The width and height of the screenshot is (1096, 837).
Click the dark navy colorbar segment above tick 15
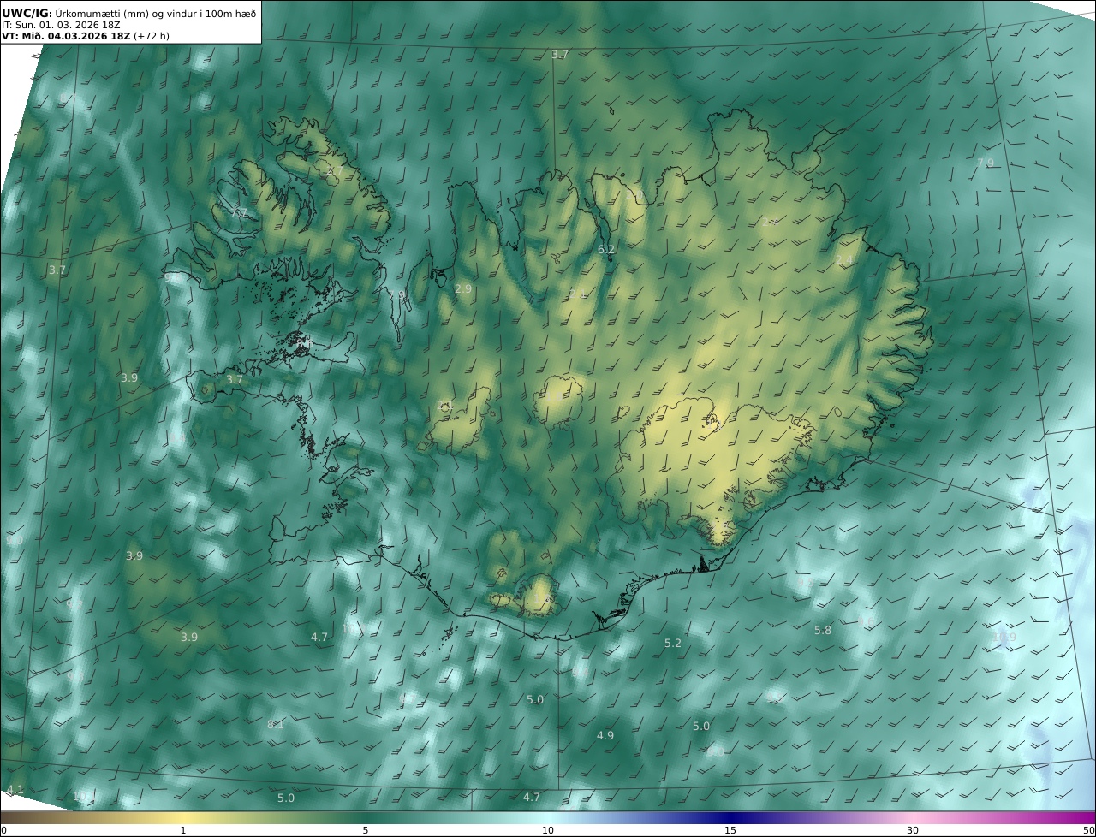pyautogui.click(x=730, y=818)
